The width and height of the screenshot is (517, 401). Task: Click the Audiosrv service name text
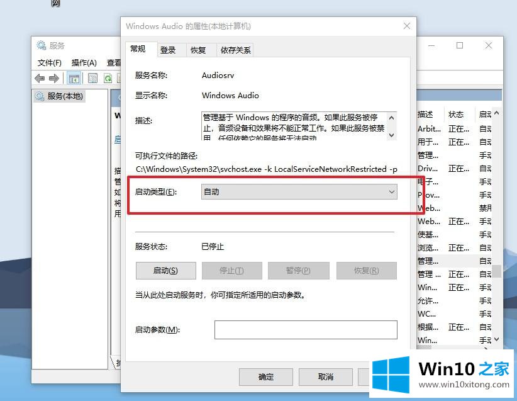(218, 76)
